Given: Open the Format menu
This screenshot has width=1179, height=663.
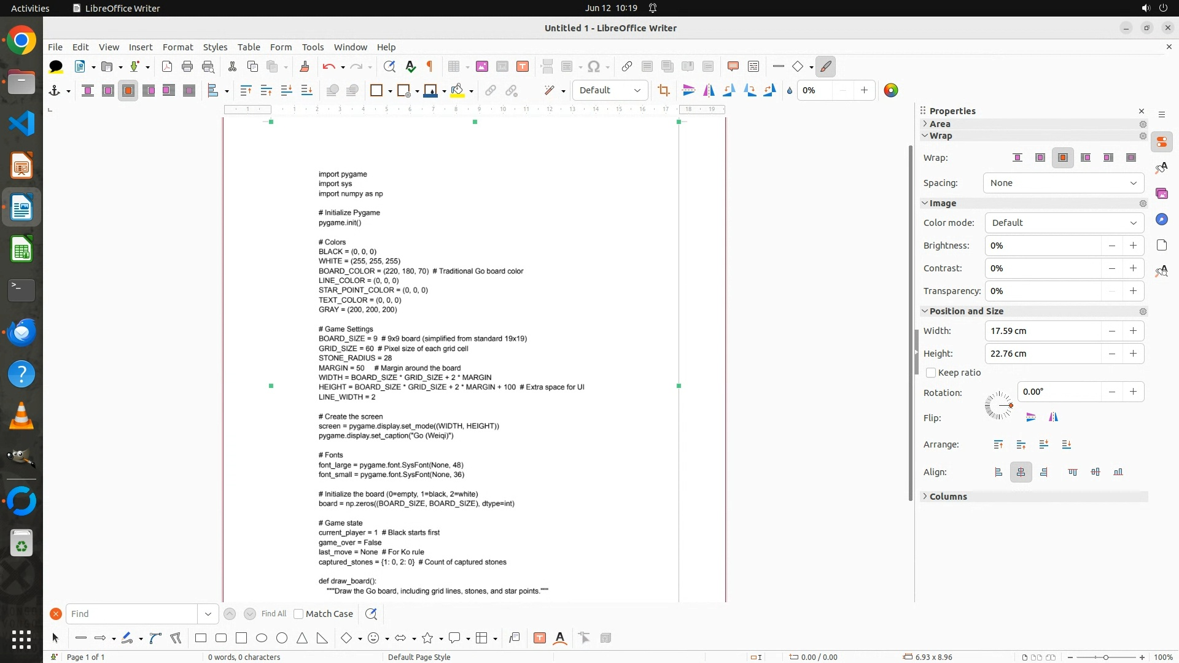Looking at the screenshot, I should (177, 47).
